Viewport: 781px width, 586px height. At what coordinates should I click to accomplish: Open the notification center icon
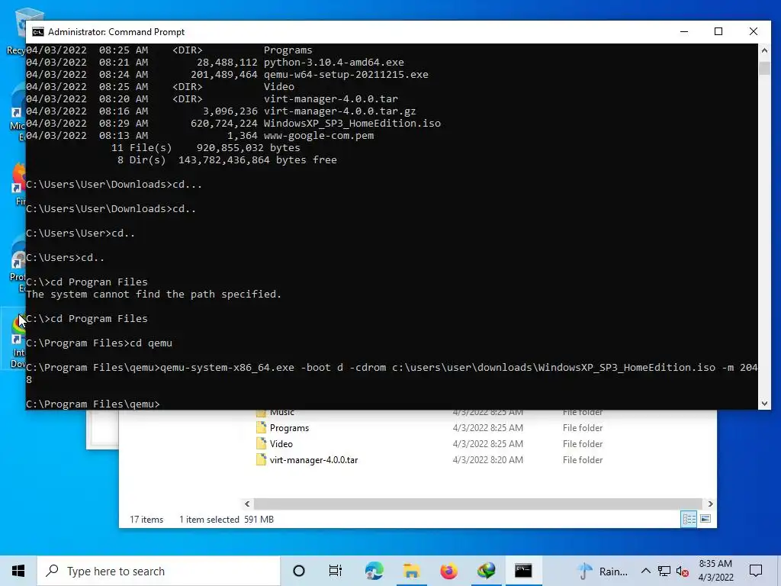tap(756, 571)
